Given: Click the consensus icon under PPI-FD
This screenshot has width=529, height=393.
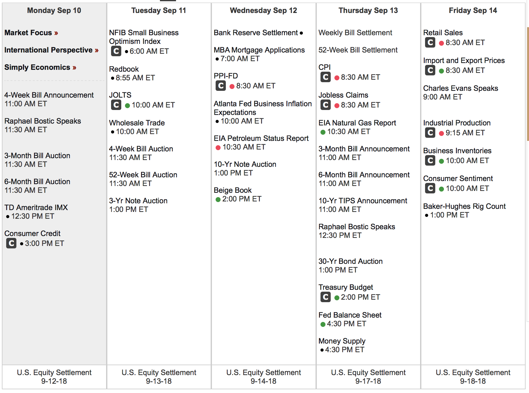Looking at the screenshot, I should 221,86.
